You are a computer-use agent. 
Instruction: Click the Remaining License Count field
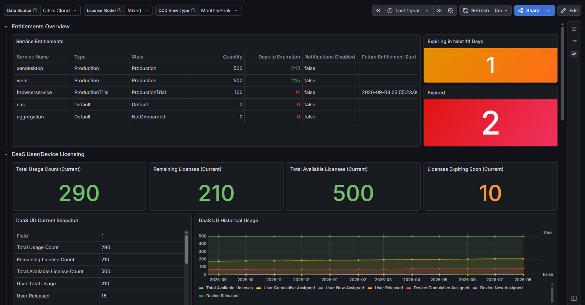coord(46,259)
